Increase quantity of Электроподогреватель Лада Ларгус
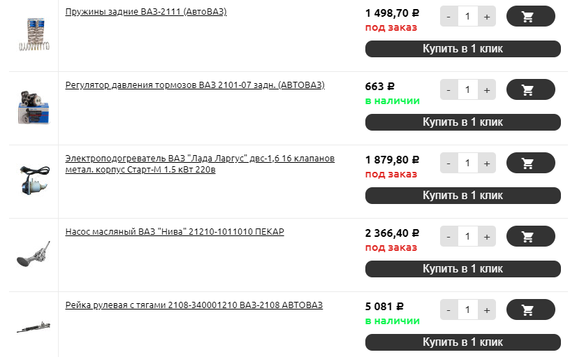The height and width of the screenshot is (357, 577). [x=487, y=163]
